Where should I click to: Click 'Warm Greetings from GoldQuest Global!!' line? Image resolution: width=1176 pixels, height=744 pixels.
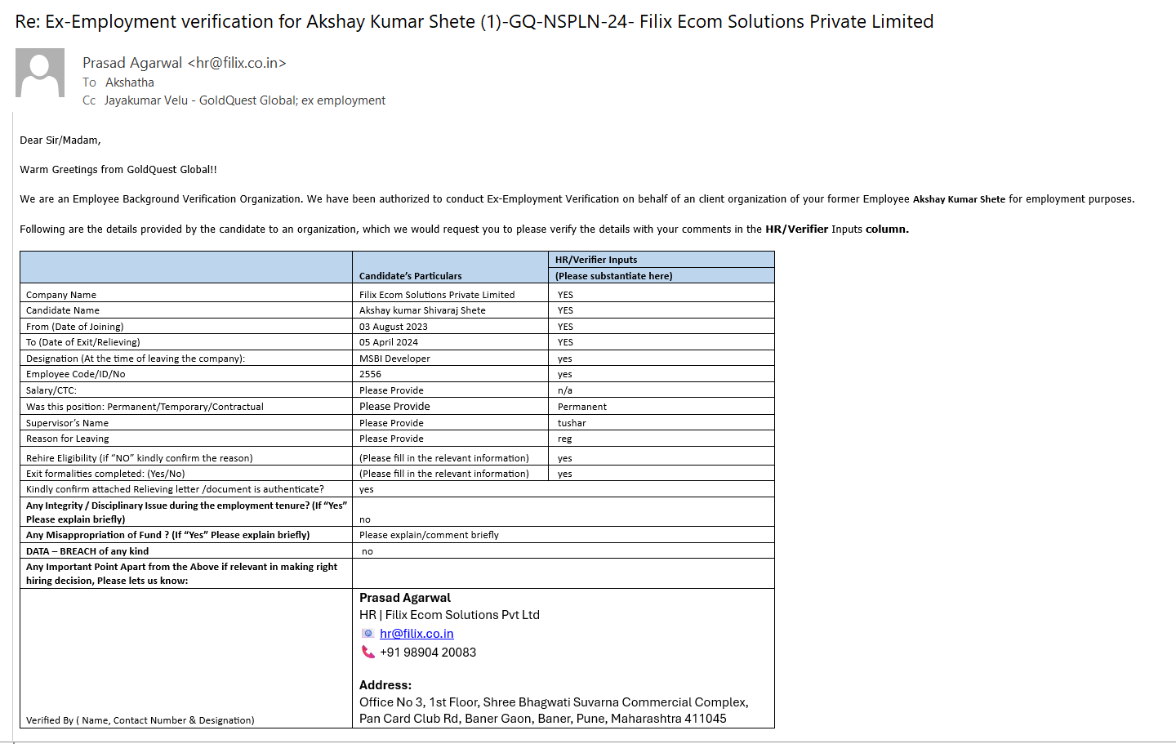point(118,170)
